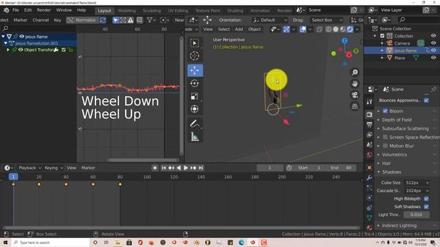Viewport: 440px width, 247px height.
Task: Open the File menu
Action: pyautogui.click(x=16, y=10)
